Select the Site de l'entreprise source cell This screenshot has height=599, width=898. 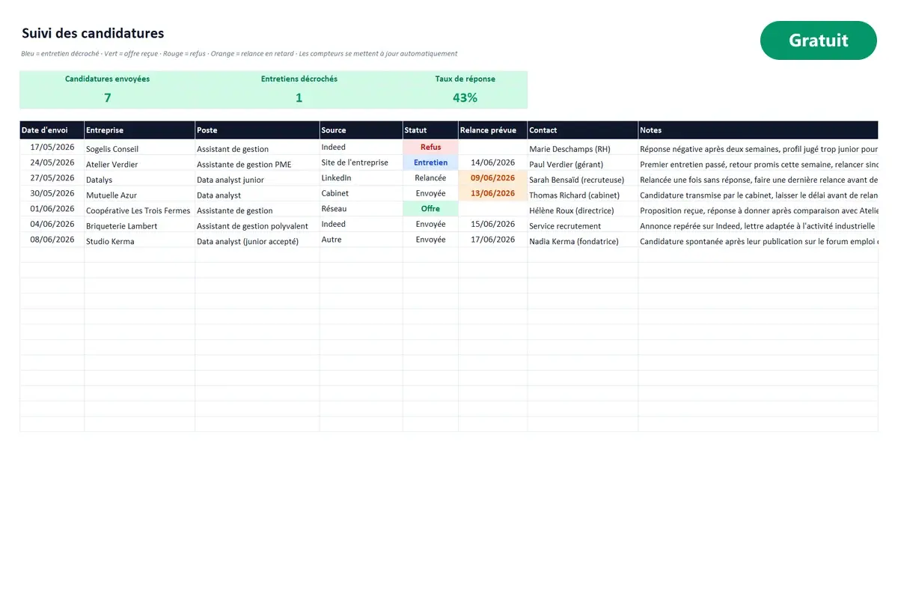click(x=361, y=162)
